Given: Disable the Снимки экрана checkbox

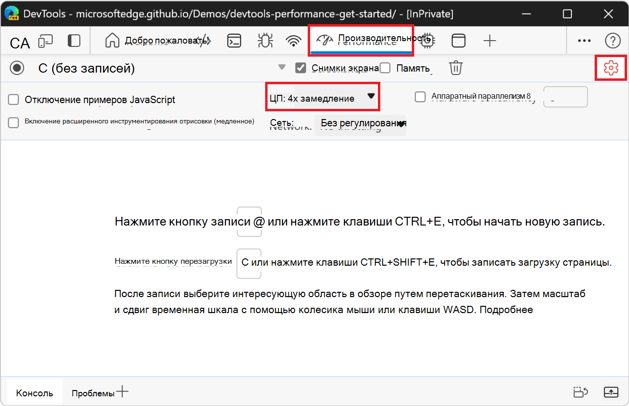Looking at the screenshot, I should 301,68.
